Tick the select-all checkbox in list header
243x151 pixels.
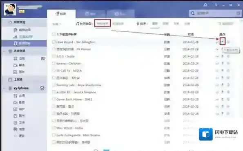click(x=54, y=34)
